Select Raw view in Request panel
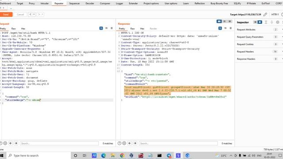Viewport: 283px width, 159px height. pyautogui.click(x=14, y=29)
